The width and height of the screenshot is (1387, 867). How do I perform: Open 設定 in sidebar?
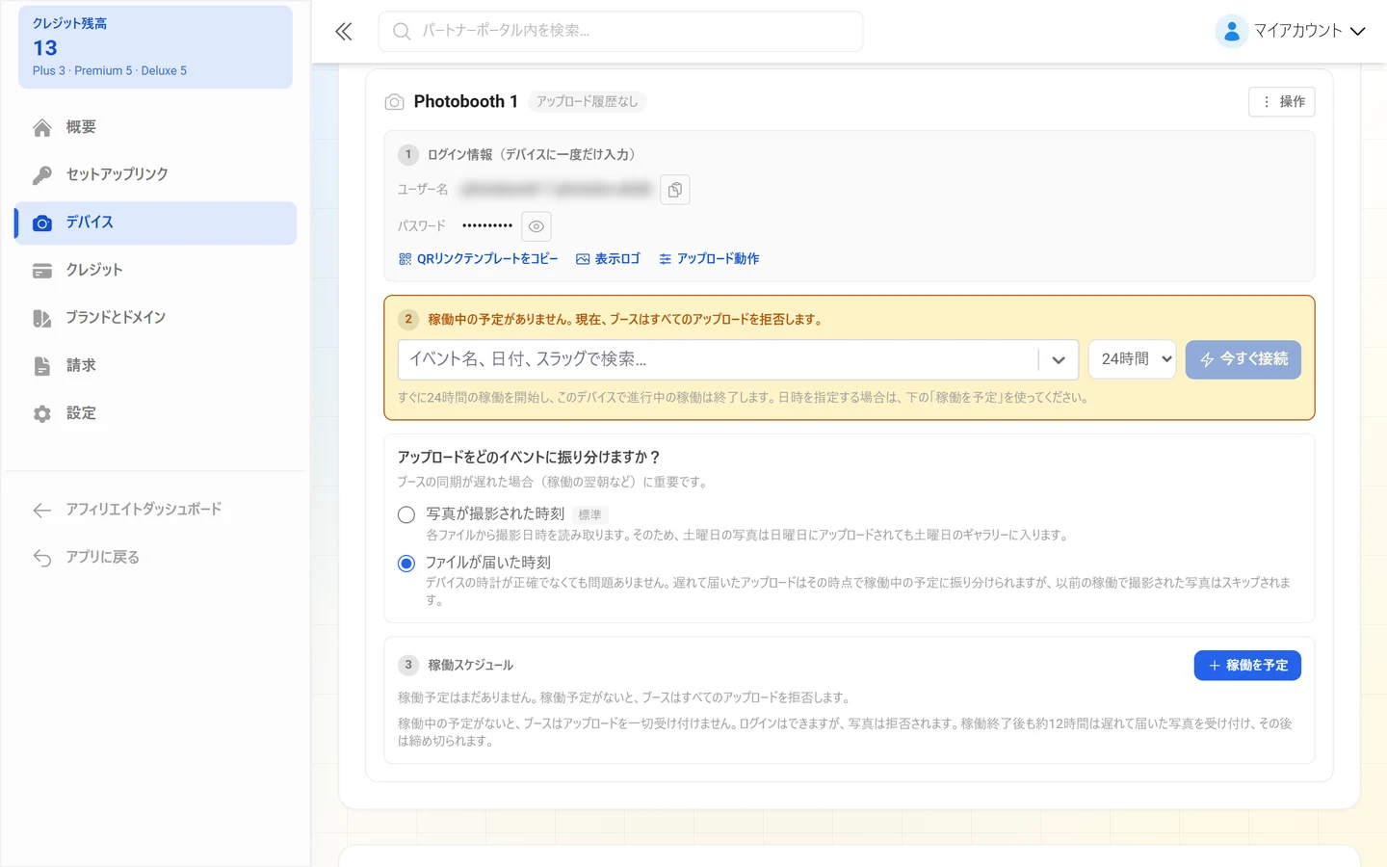click(156, 413)
